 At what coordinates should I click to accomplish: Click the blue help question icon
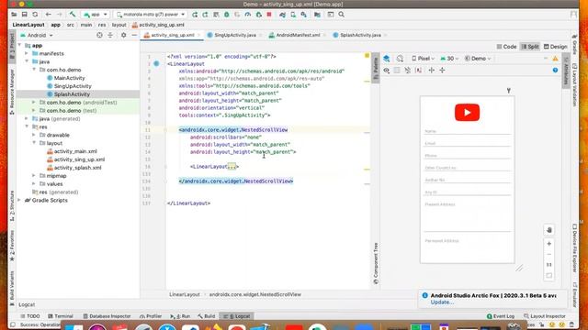click(555, 70)
